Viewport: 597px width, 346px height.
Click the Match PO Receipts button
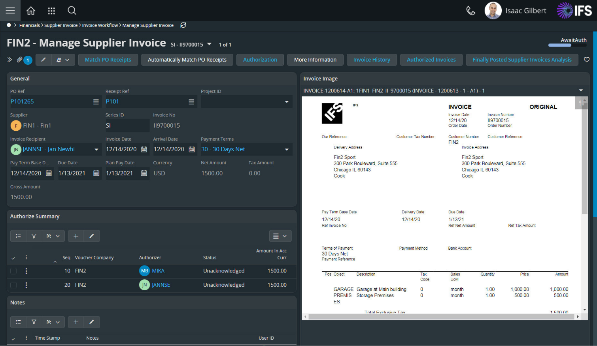pyautogui.click(x=108, y=60)
